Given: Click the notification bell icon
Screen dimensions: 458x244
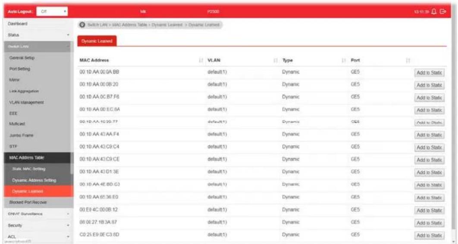Looking at the screenshot, I should pyautogui.click(x=434, y=11).
